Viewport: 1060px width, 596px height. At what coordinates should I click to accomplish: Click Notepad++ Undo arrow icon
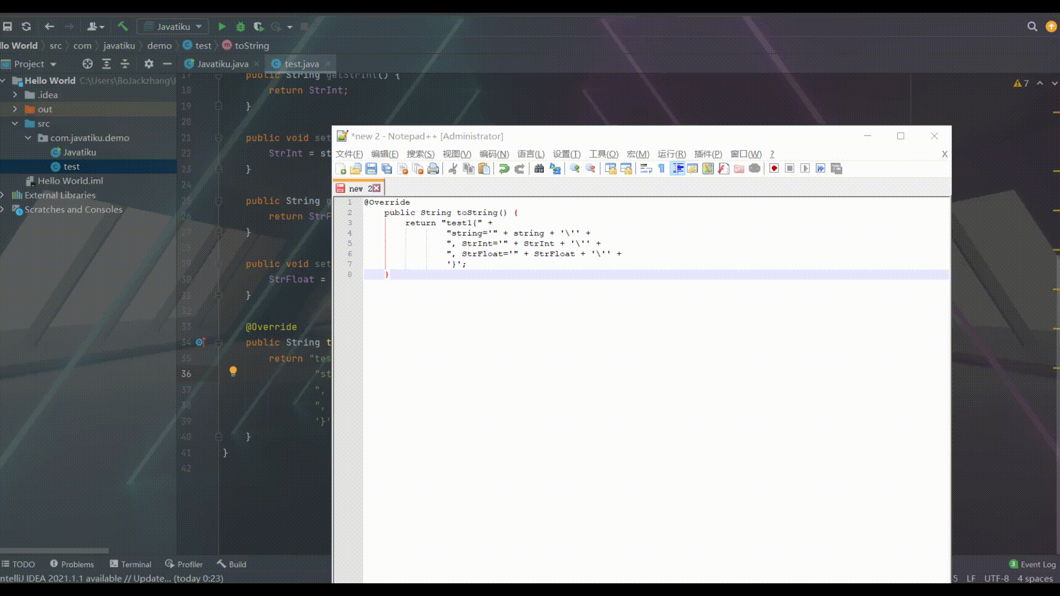(x=504, y=169)
